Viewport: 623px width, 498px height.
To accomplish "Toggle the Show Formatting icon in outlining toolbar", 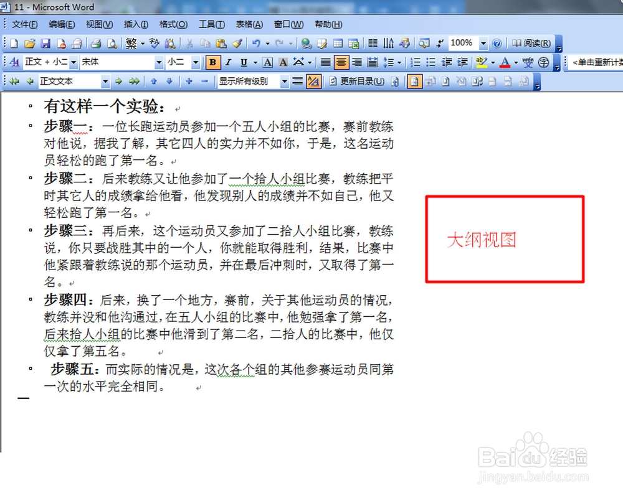I will click(313, 81).
